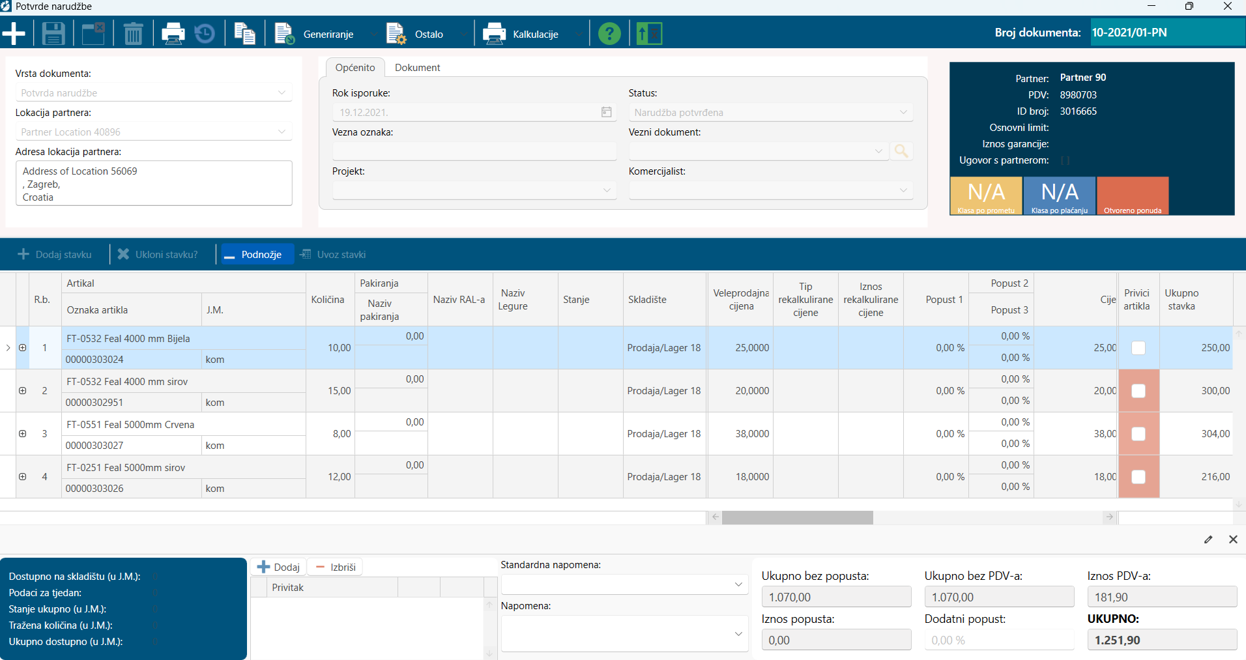
Task: Open the Ostalo menu
Action: (427, 34)
